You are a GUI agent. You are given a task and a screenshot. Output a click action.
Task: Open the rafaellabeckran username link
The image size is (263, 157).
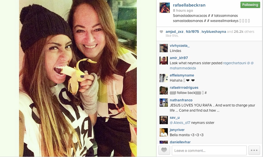click(x=189, y=5)
